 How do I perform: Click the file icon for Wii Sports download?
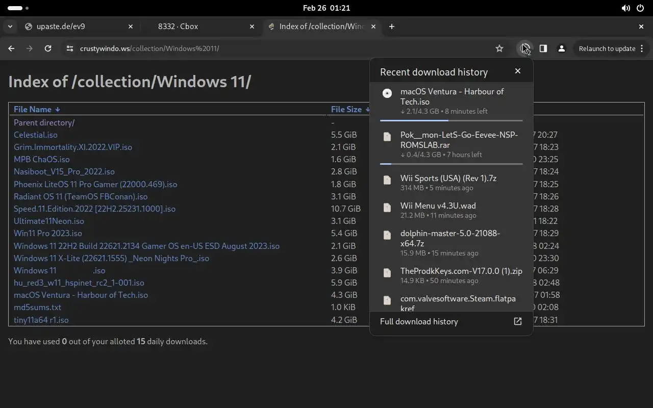coord(387,180)
